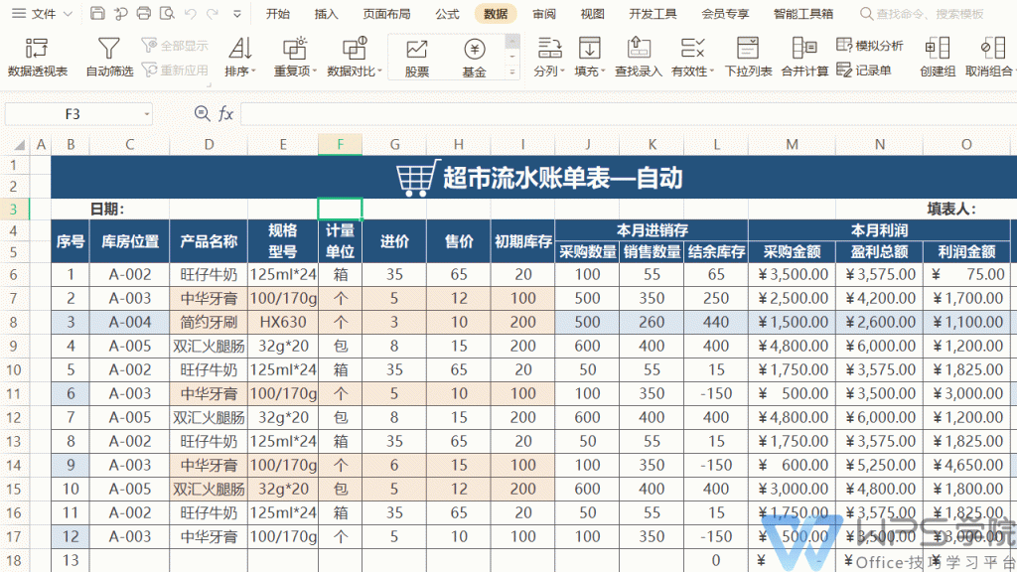Expand the quick access toolbar dropdown
The image size is (1017, 572).
(236, 14)
